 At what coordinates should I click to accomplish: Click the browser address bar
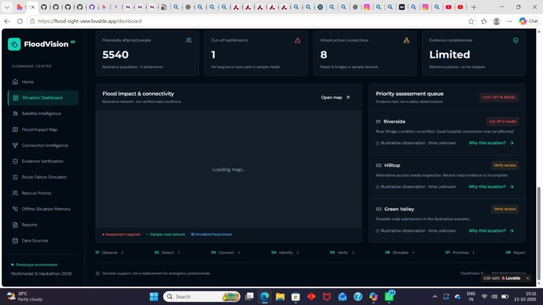(251, 21)
